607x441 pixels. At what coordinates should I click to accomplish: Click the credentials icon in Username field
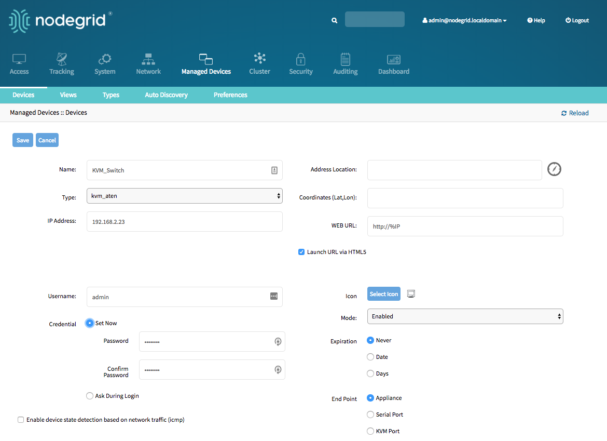[x=274, y=296]
